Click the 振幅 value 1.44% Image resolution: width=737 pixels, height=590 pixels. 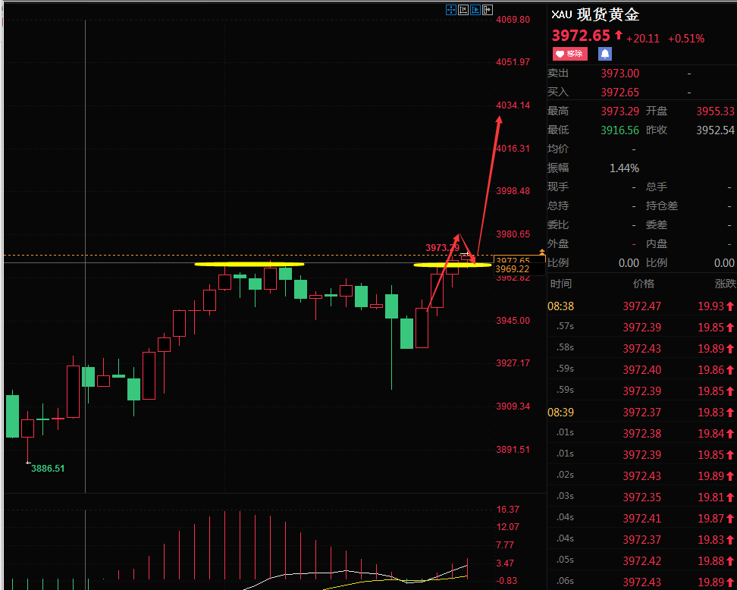tap(624, 168)
